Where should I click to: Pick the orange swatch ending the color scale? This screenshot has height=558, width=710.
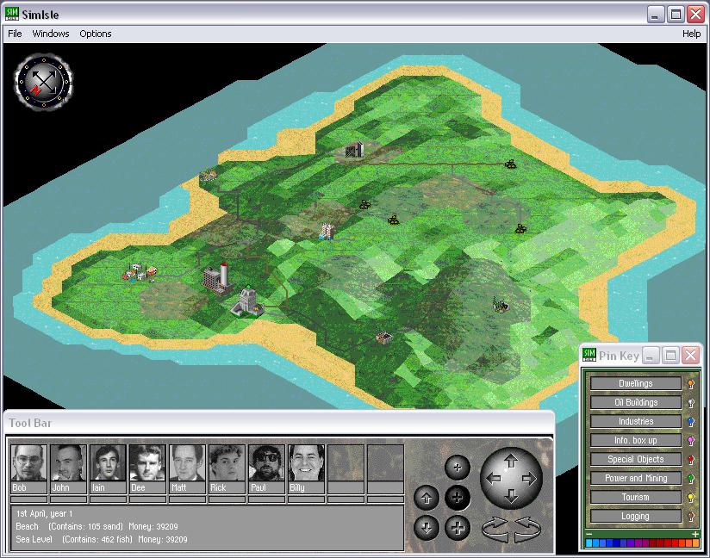[x=696, y=543]
